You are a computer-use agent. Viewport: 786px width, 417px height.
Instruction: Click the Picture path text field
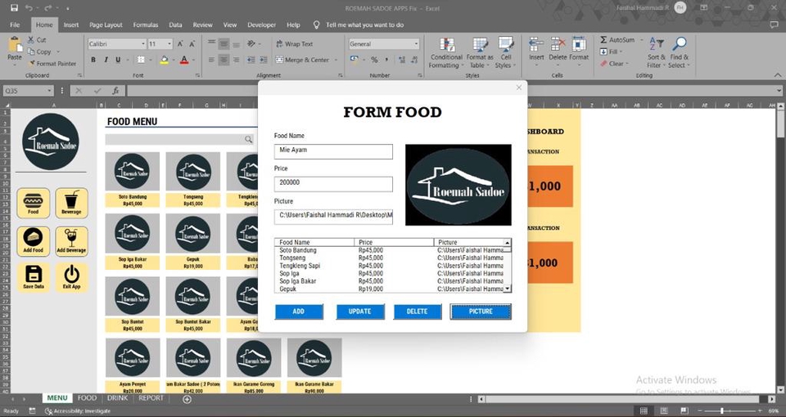coord(333,217)
